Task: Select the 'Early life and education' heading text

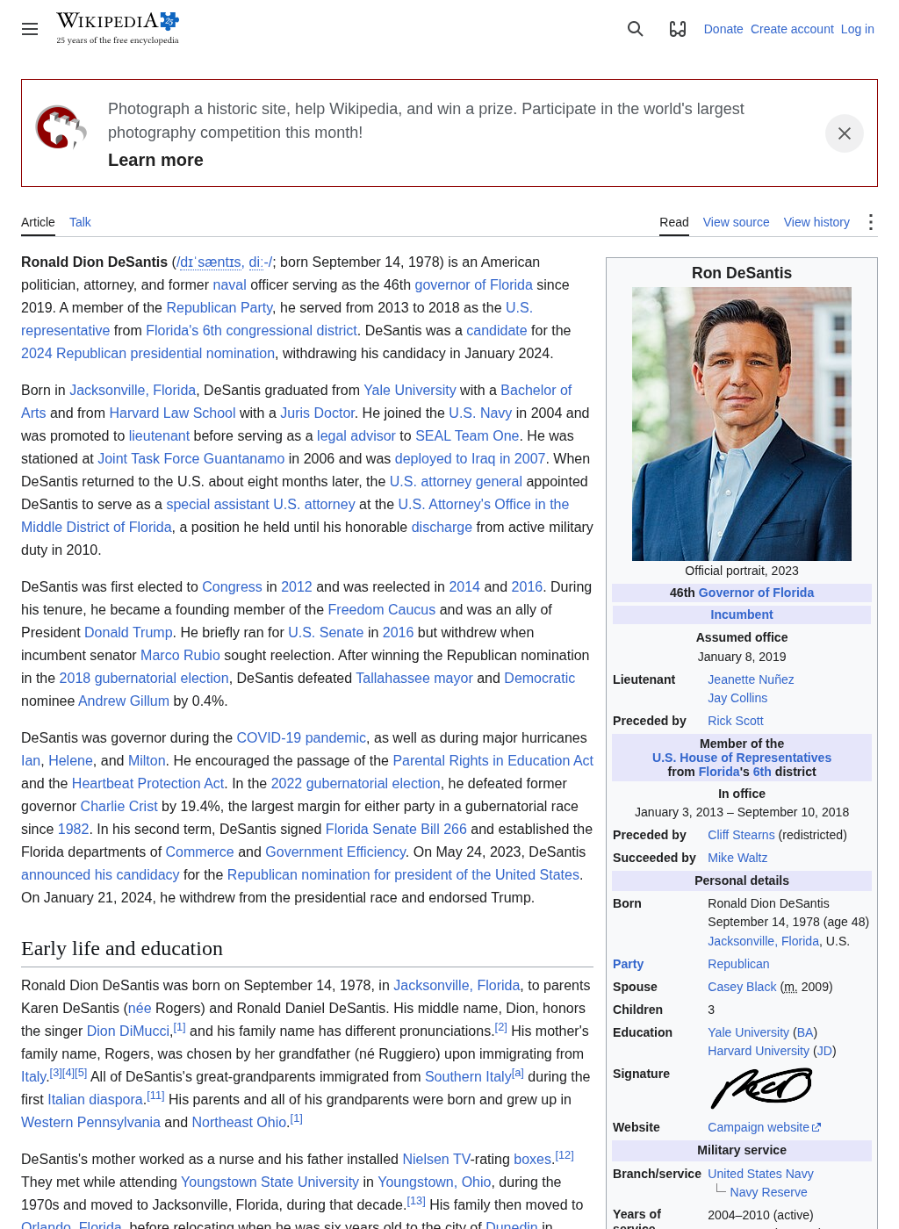Action: coord(122,948)
